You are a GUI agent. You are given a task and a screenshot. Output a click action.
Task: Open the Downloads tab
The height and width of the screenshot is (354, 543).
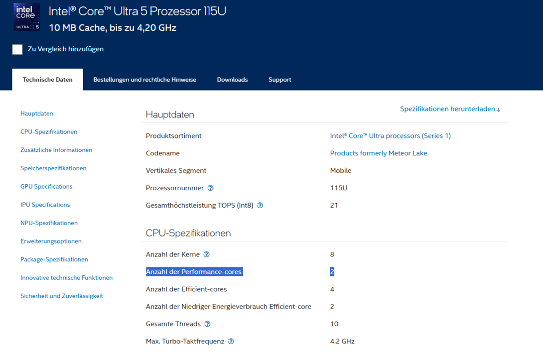tap(232, 80)
